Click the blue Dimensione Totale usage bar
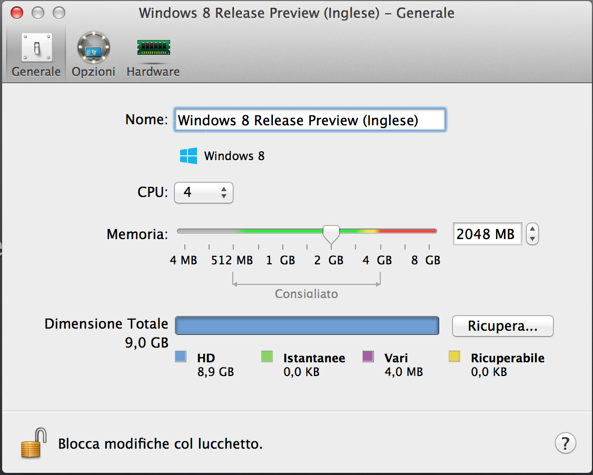Viewport: 593px width, 475px height. point(307,325)
